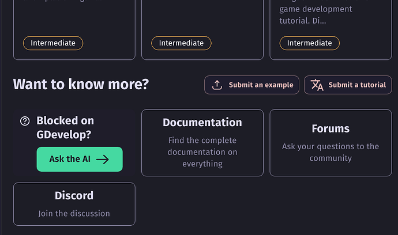Click the Want to know more? heading
398x235 pixels.
coord(81,85)
